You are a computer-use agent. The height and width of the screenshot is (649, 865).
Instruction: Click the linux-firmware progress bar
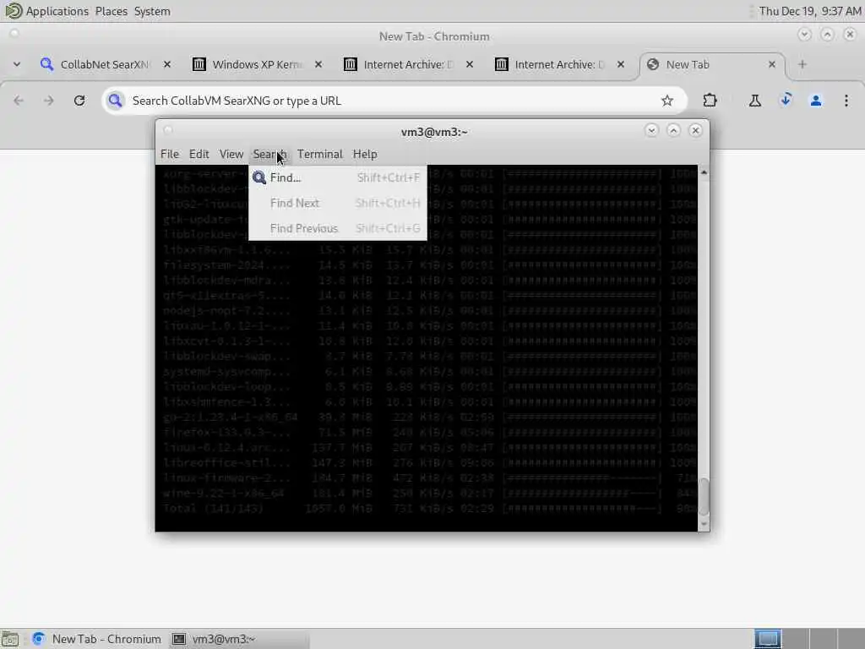click(582, 478)
